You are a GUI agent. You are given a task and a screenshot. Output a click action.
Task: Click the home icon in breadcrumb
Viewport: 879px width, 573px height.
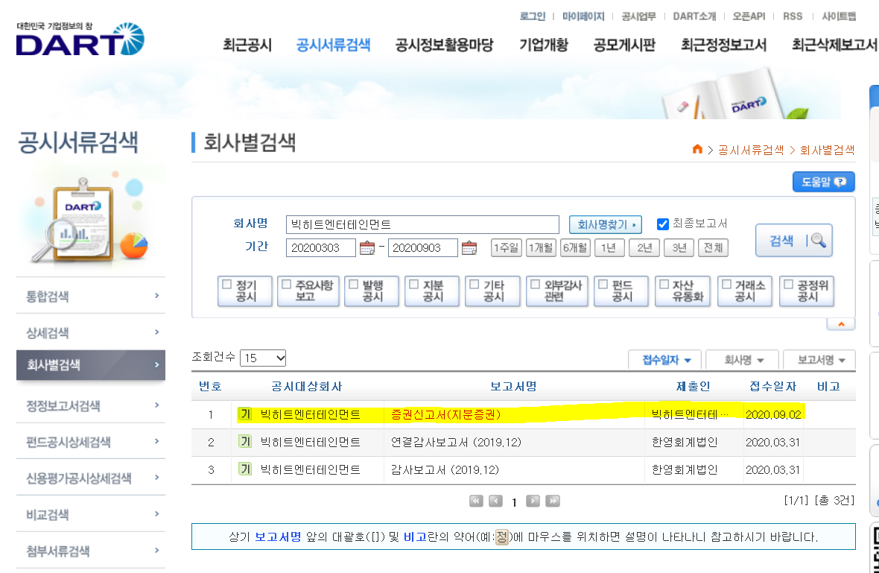[697, 149]
